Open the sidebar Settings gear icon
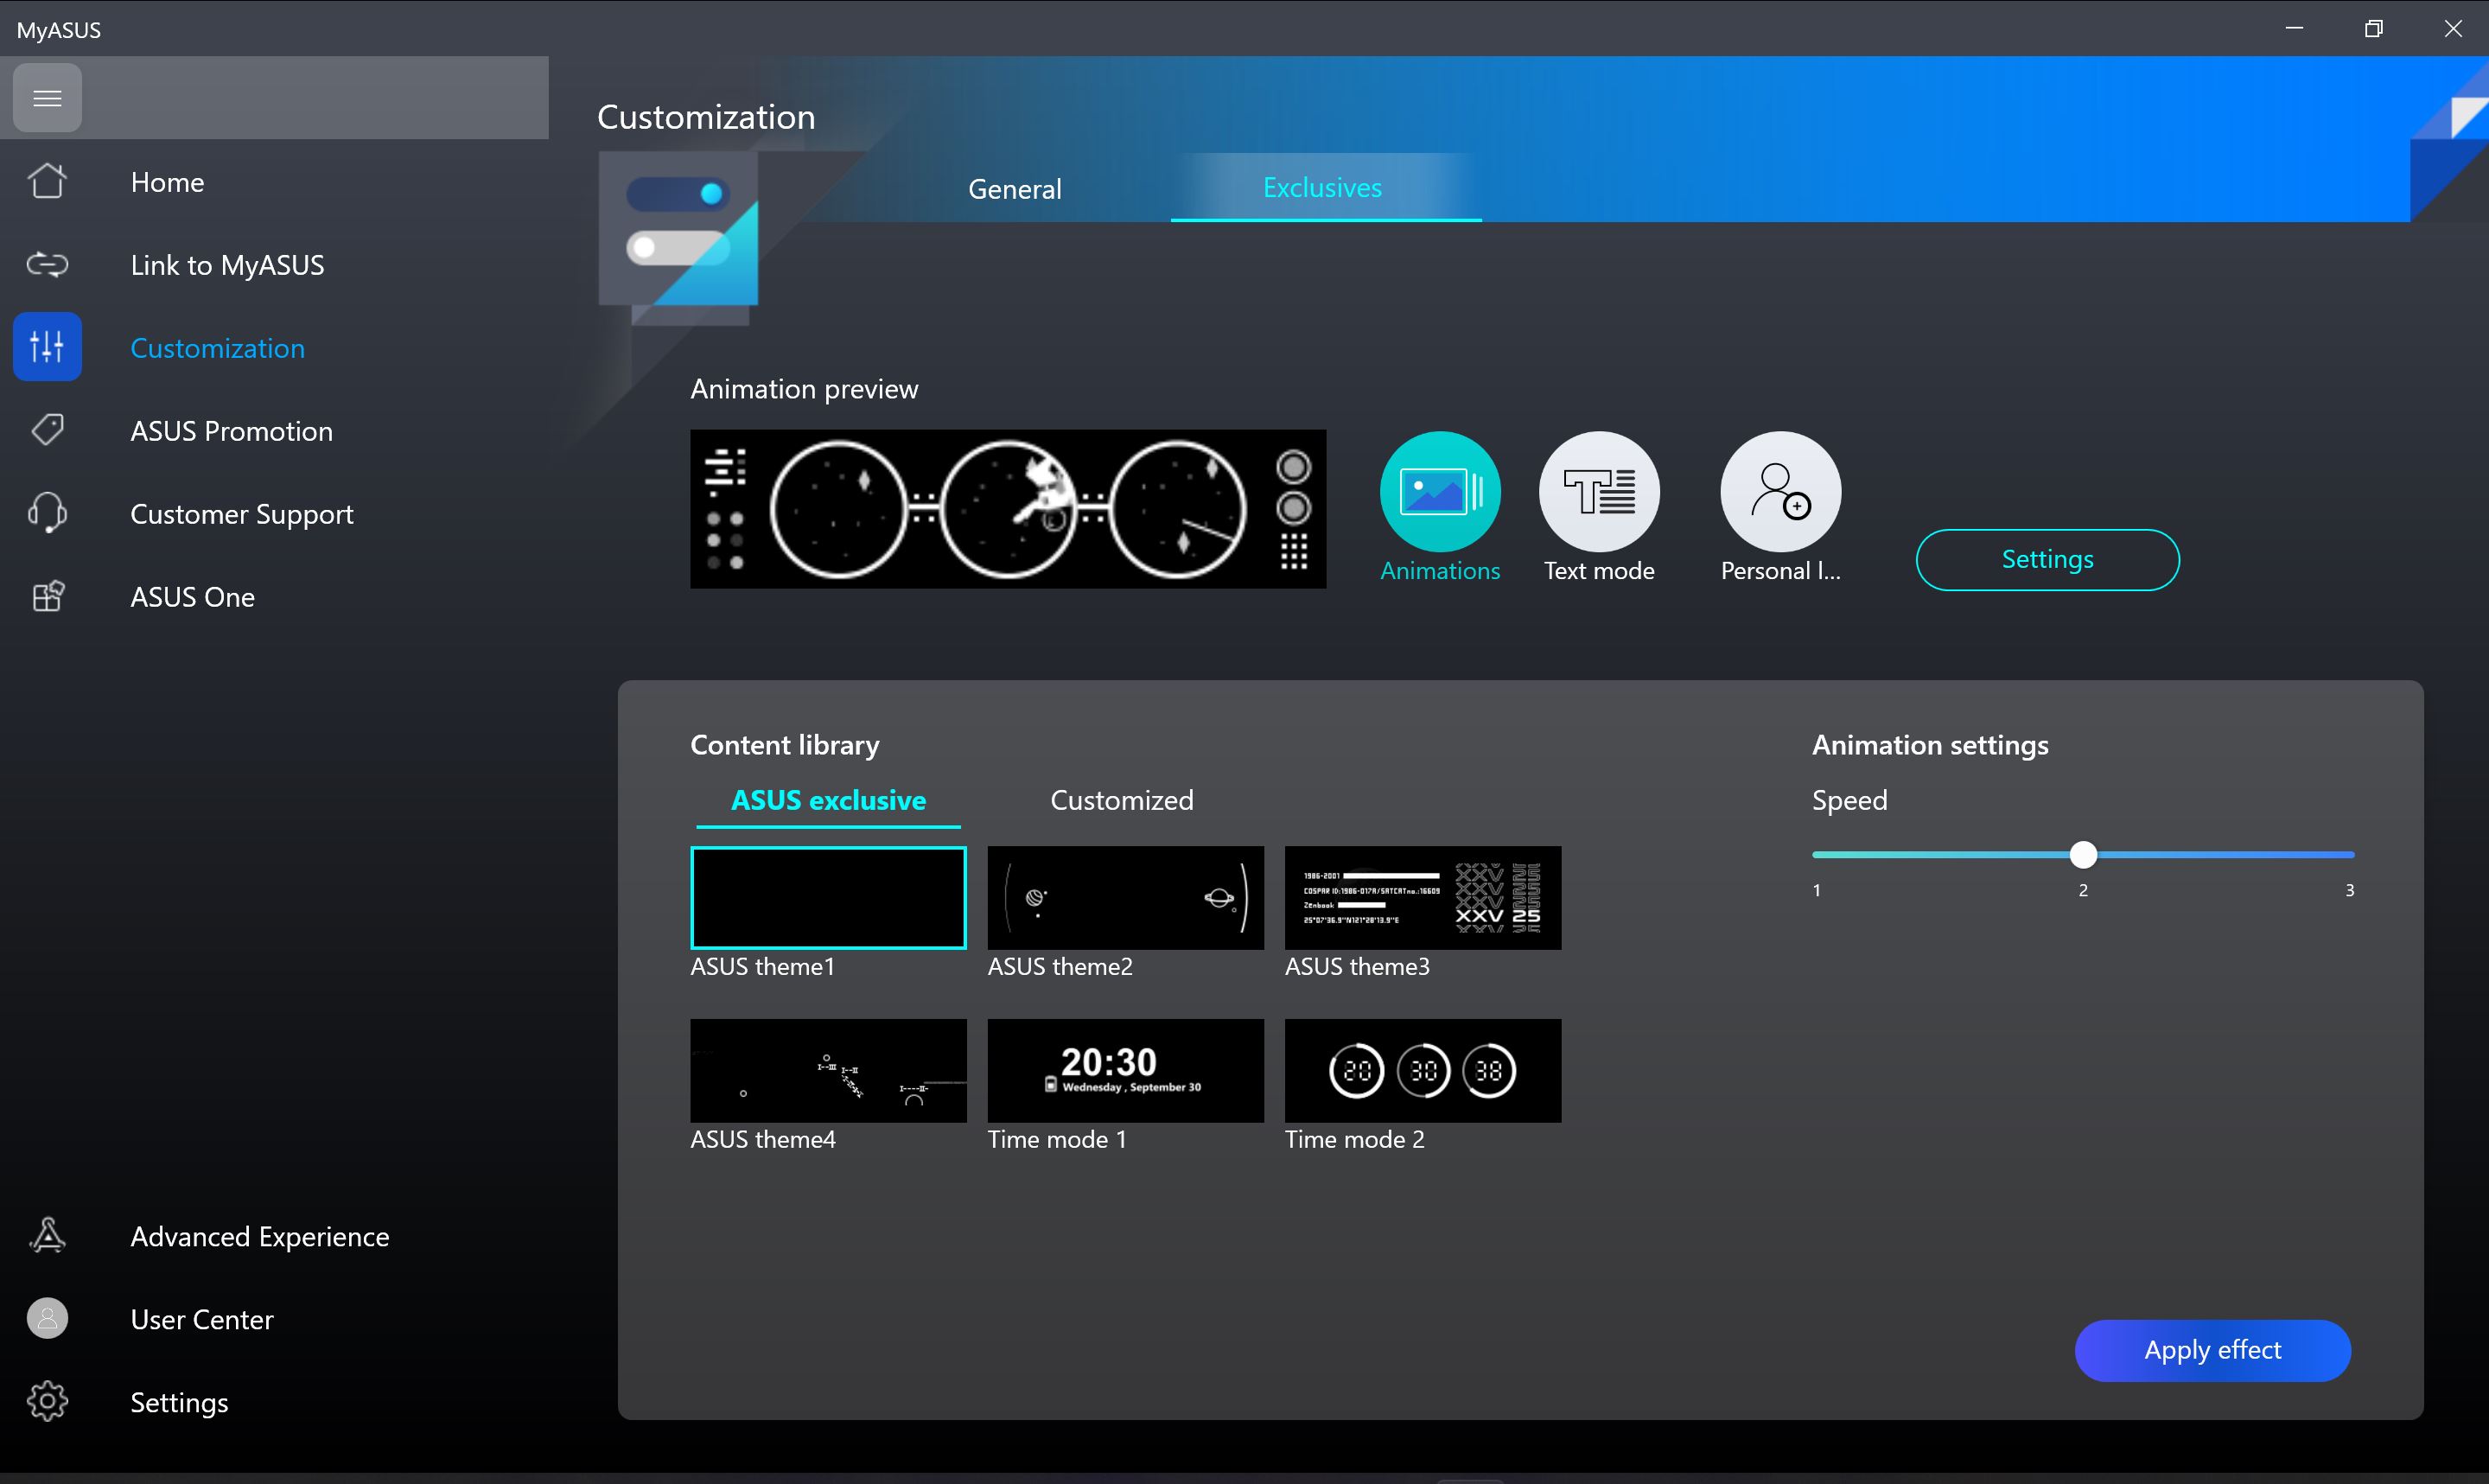 coord(47,1402)
